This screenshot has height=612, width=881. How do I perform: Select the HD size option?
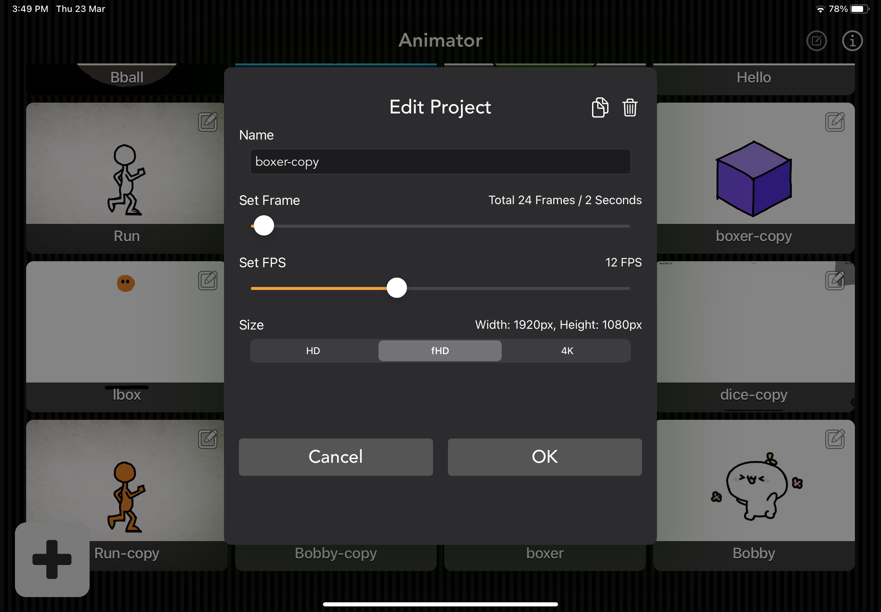(x=313, y=351)
